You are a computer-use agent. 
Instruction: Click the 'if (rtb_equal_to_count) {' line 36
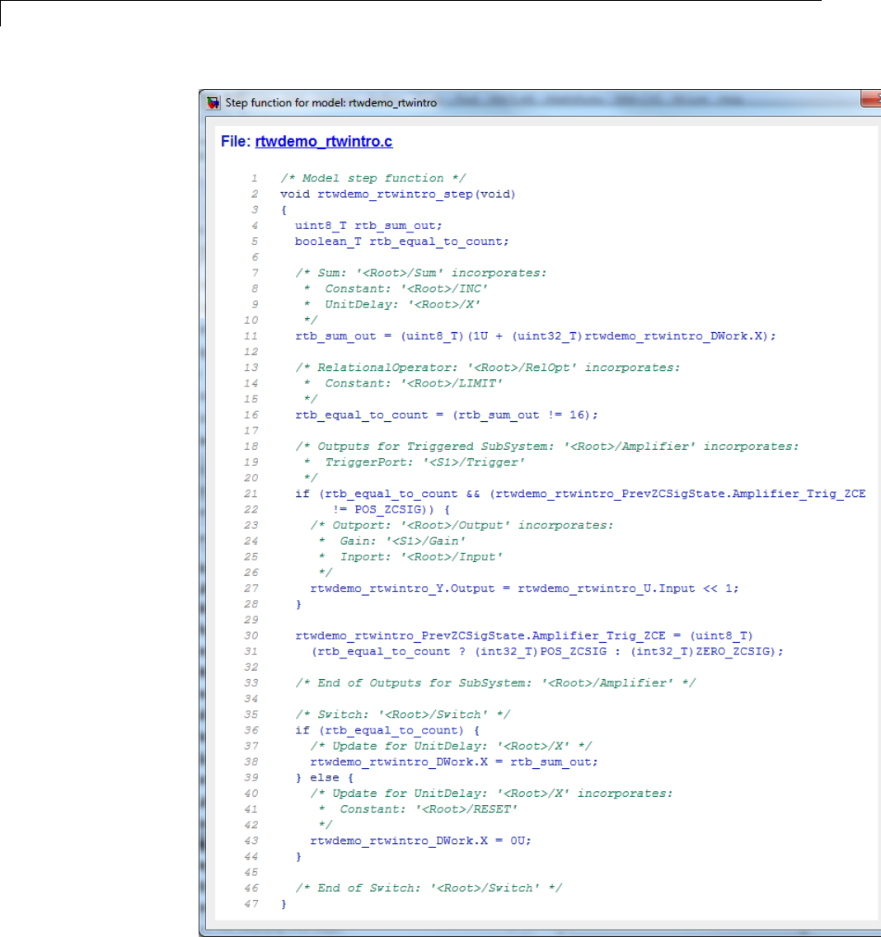coord(387,730)
